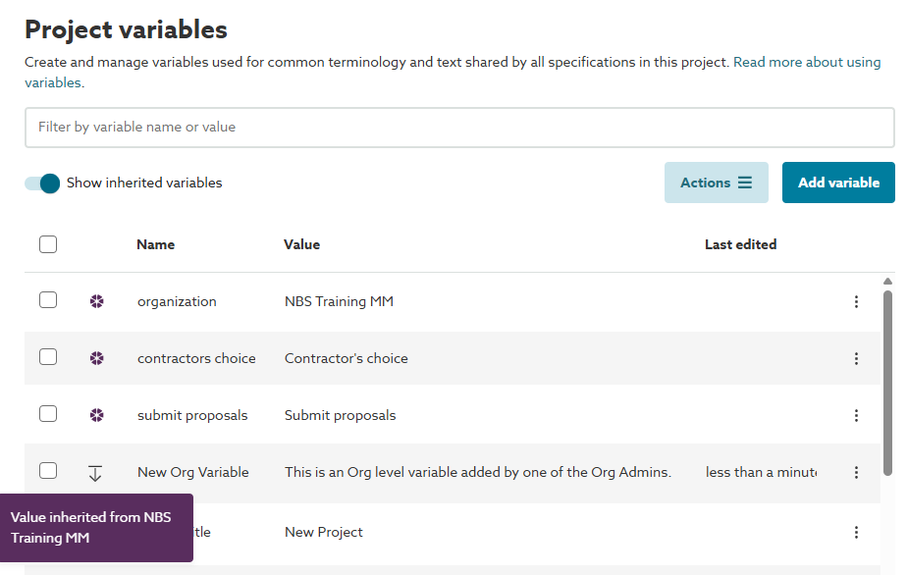Screen dimensions: 907x575
Task: Click the system icon beside contractors choice
Action: [x=96, y=358]
